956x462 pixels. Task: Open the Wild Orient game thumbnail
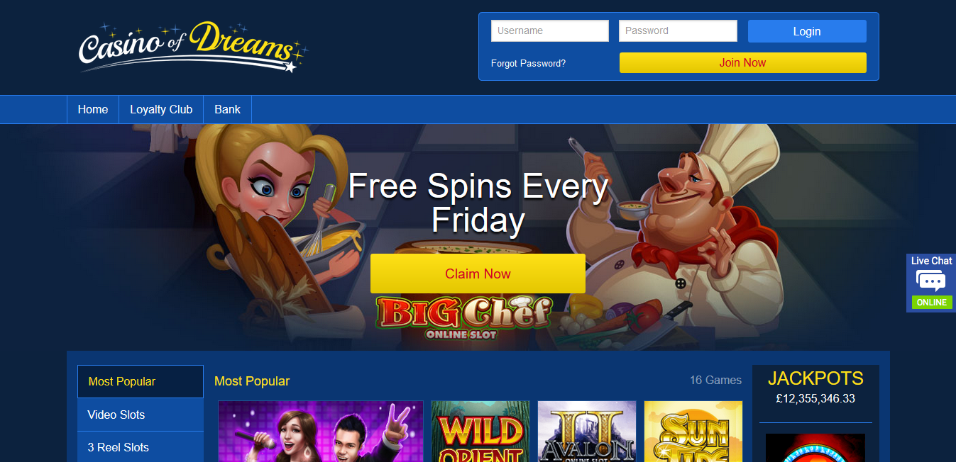(480, 432)
